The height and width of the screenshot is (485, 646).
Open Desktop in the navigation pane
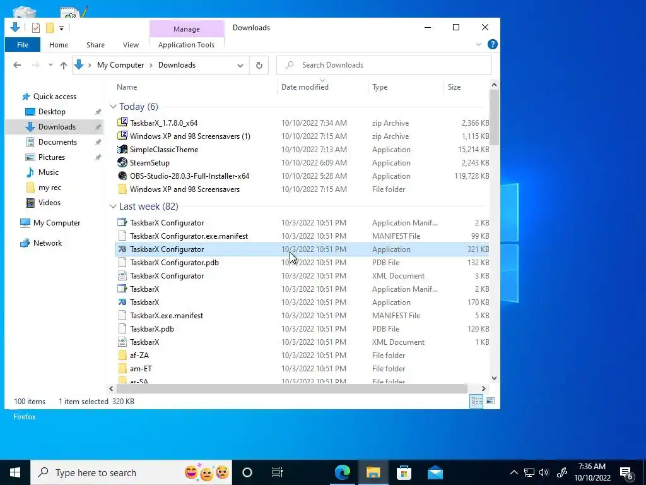pyautogui.click(x=52, y=112)
